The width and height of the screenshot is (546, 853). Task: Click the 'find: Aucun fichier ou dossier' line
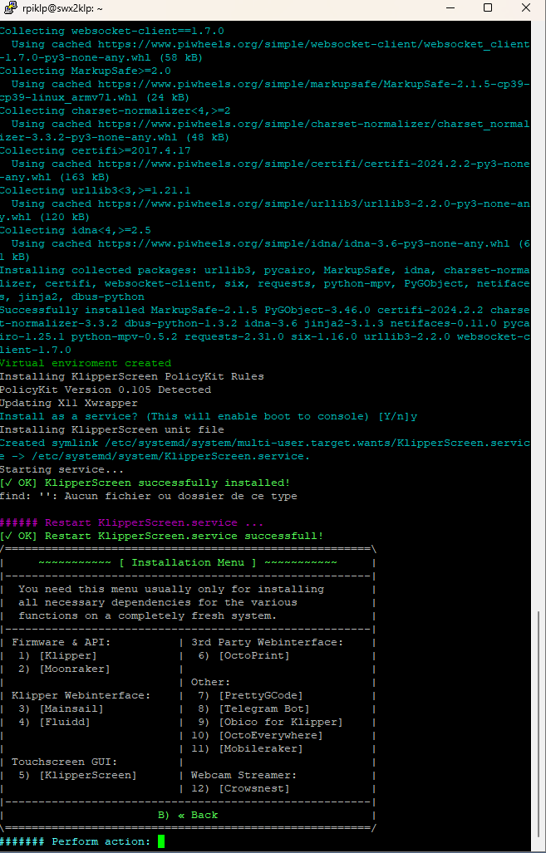(148, 496)
